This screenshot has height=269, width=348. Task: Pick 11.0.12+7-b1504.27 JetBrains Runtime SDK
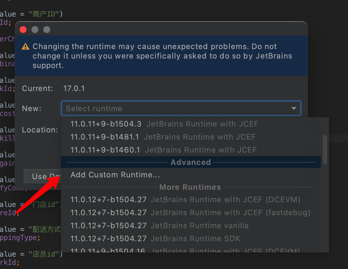click(x=191, y=239)
